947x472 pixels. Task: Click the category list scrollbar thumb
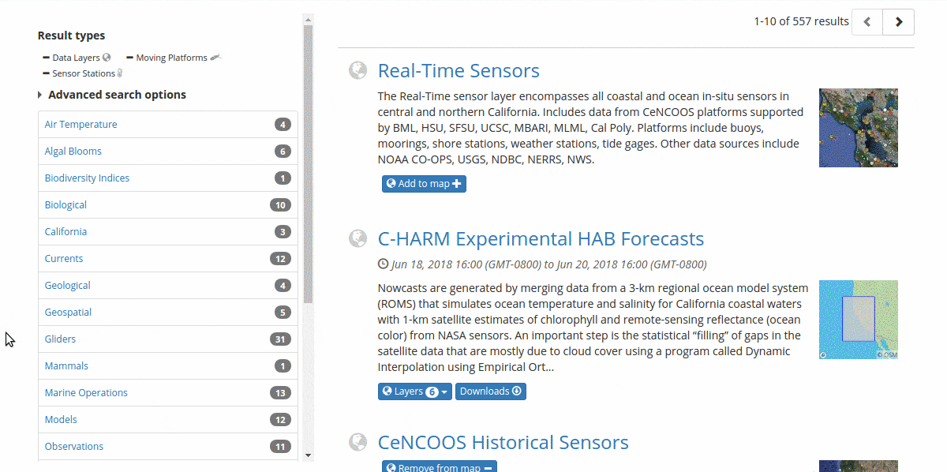point(308,164)
